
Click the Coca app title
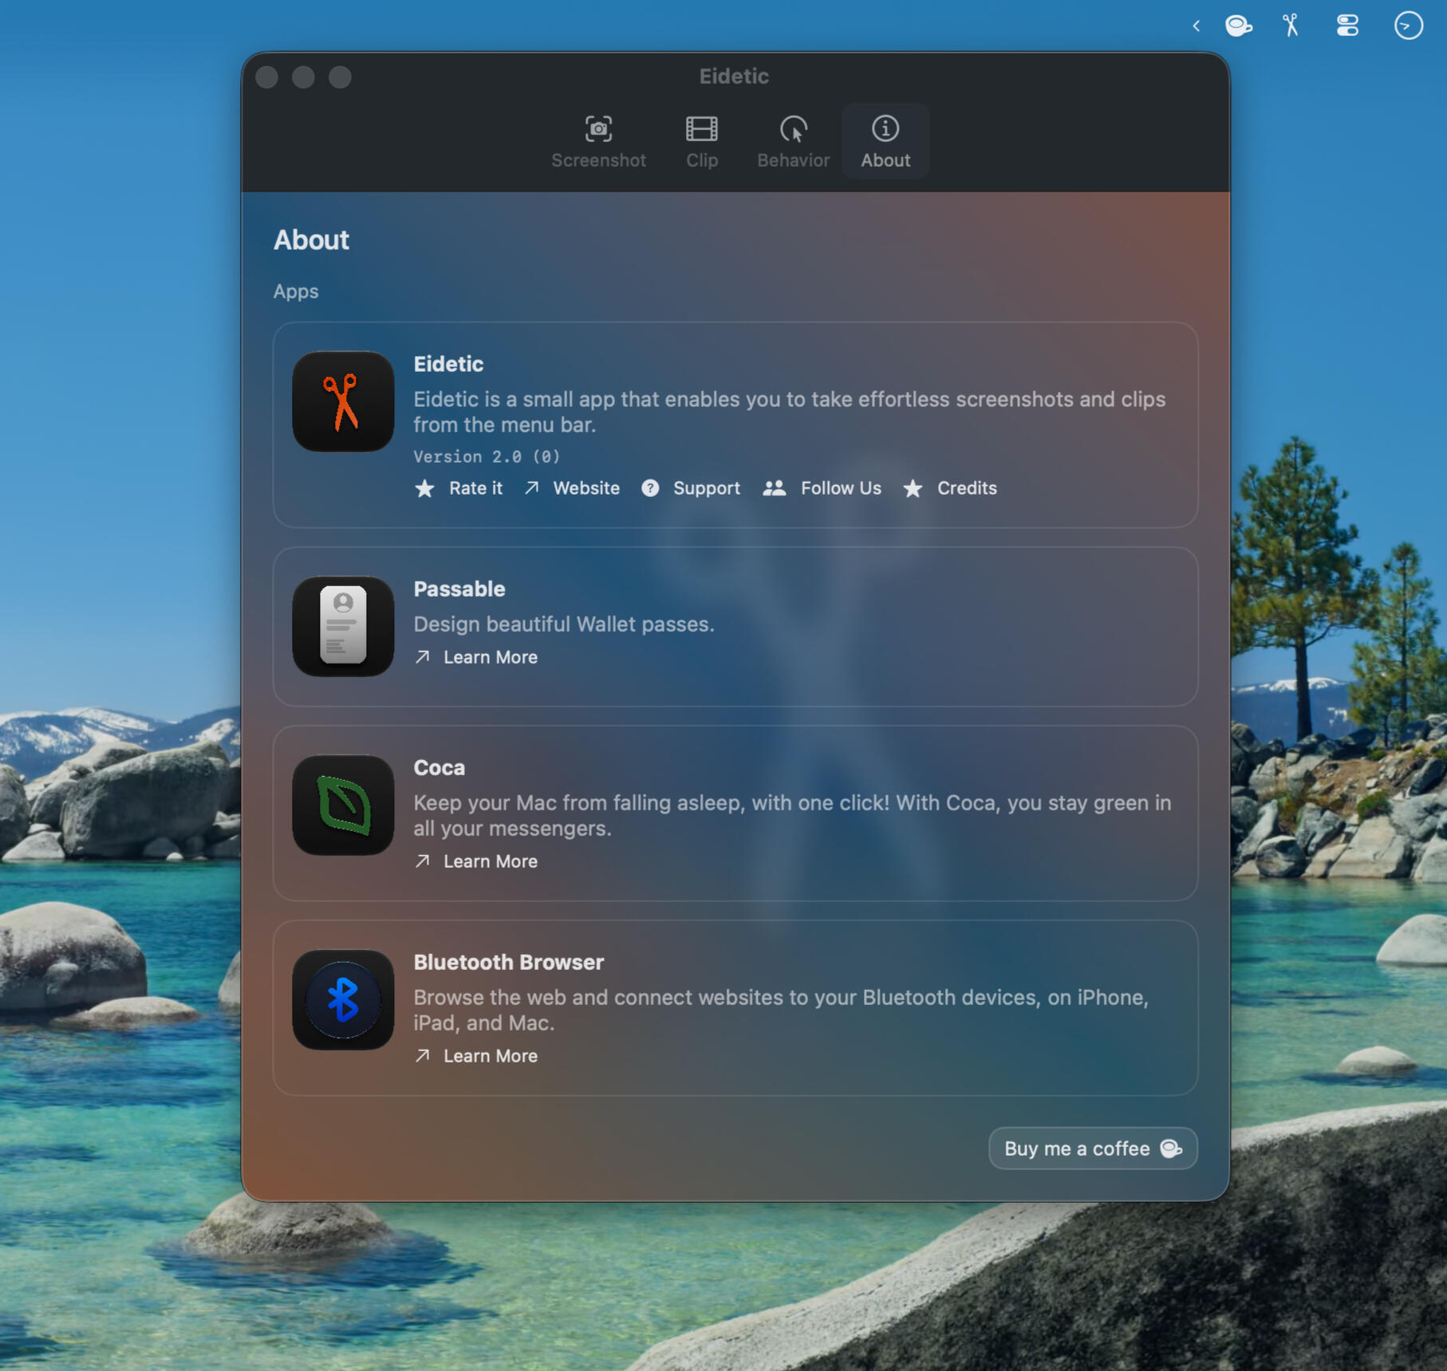pyautogui.click(x=439, y=767)
